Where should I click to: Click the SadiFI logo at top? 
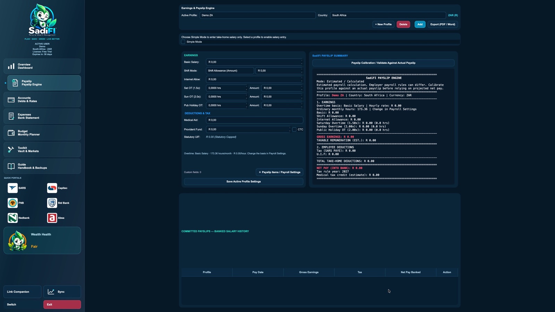(42, 20)
